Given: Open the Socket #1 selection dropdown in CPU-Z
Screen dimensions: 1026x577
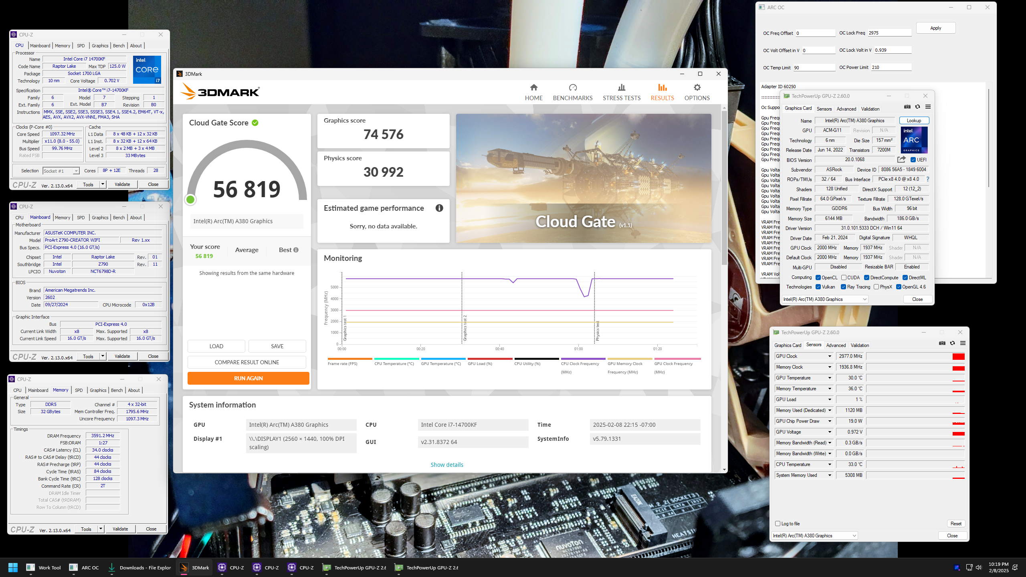Looking at the screenshot, I should pyautogui.click(x=61, y=171).
